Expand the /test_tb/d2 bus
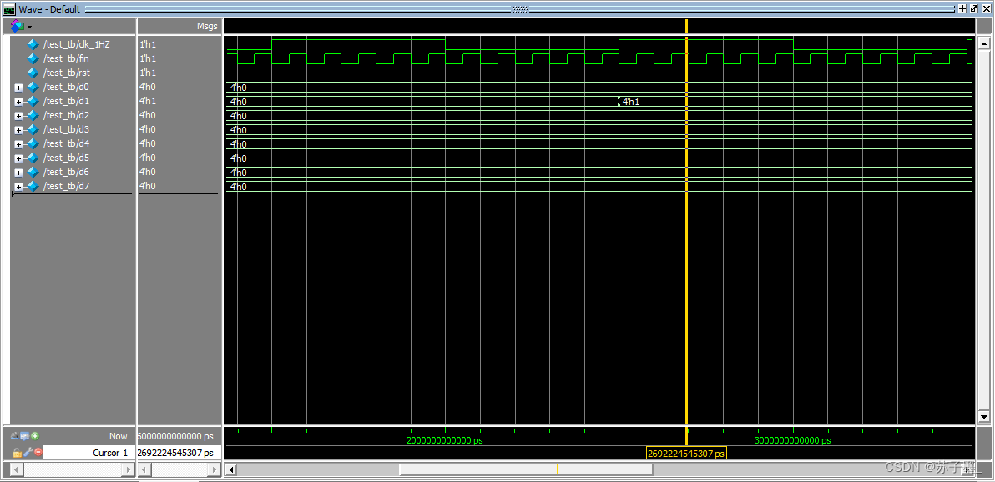This screenshot has height=482, width=995. 18,116
